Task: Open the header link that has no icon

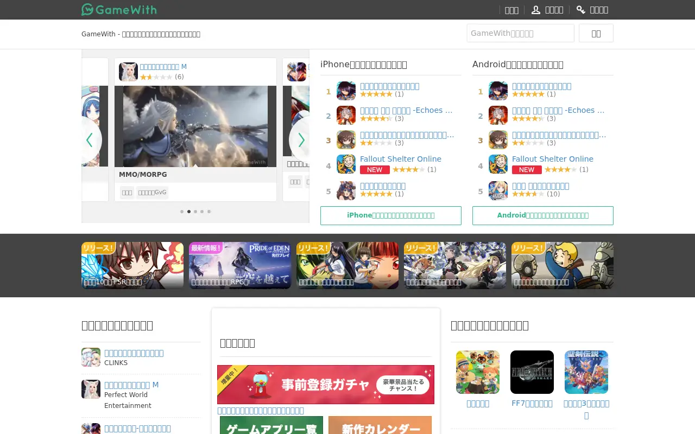Action: pos(511,10)
